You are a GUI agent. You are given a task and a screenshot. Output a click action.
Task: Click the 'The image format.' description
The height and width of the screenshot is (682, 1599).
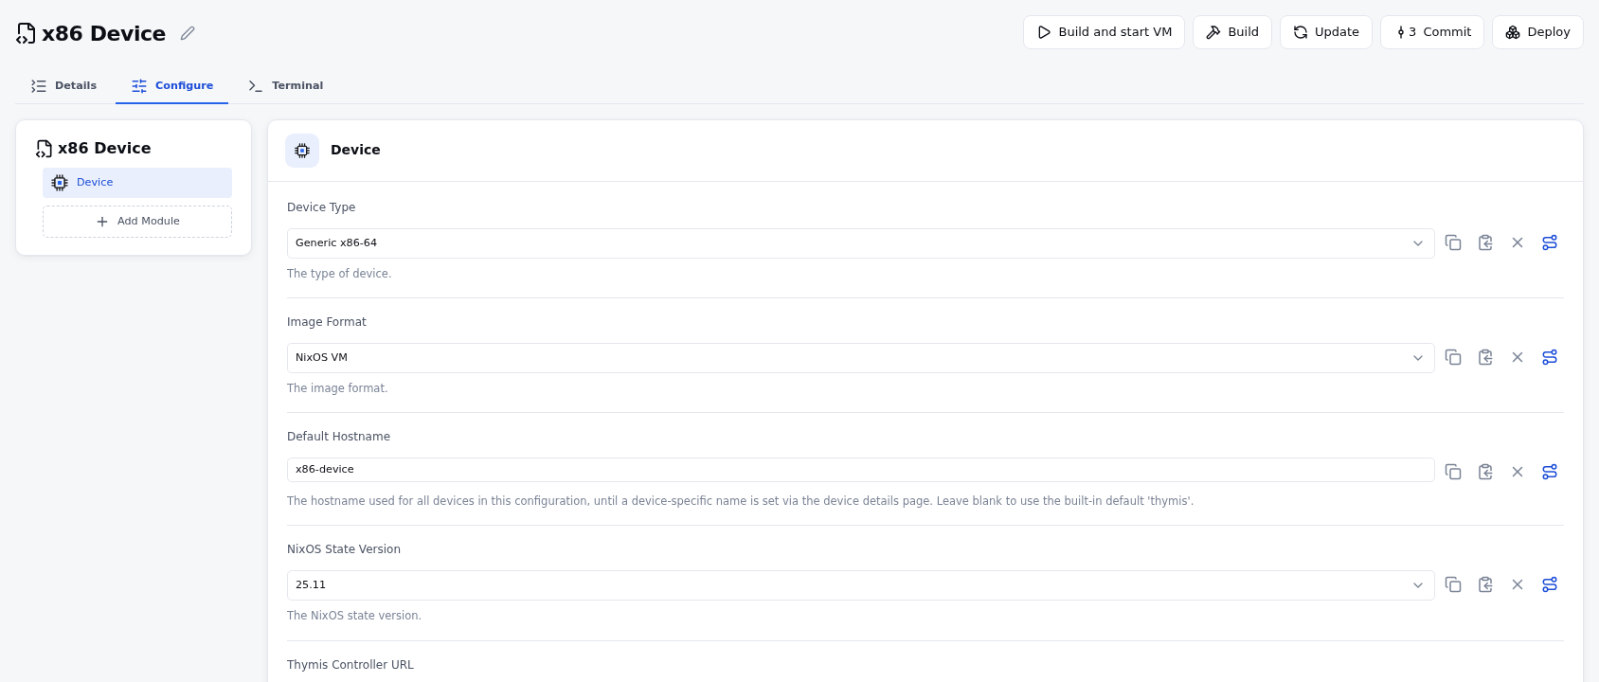coord(337,388)
